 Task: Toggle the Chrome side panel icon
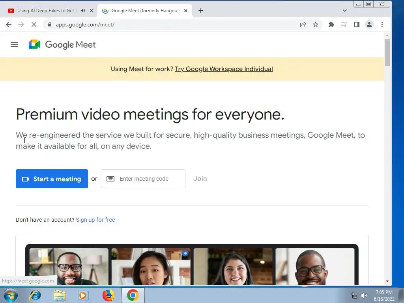point(357,24)
